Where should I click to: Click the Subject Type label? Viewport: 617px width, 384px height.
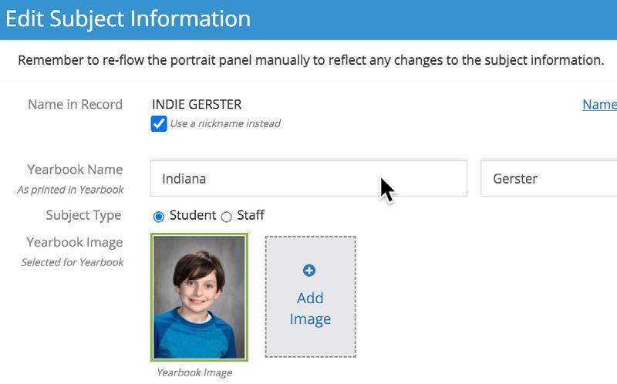click(83, 215)
